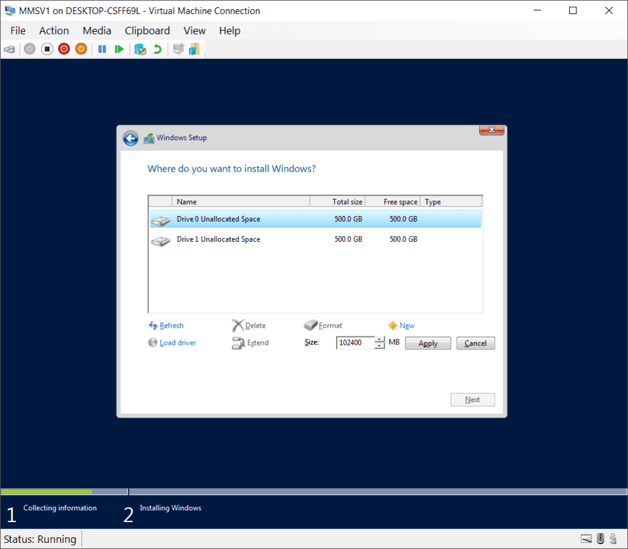Image resolution: width=628 pixels, height=549 pixels.
Task: Apply the partition size
Action: pos(427,343)
